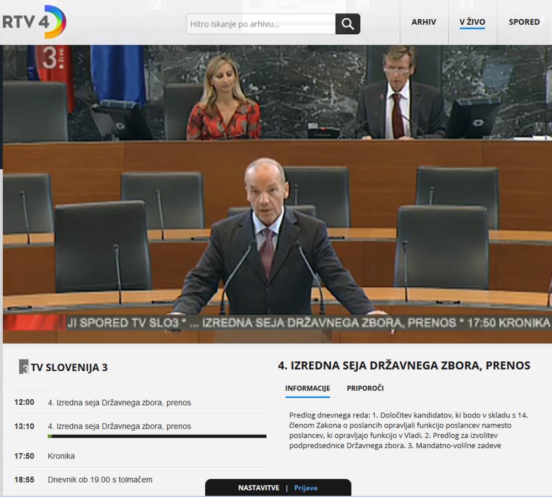The width and height of the screenshot is (552, 497).
Task: Open the ARHIV menu item
Action: (423, 22)
